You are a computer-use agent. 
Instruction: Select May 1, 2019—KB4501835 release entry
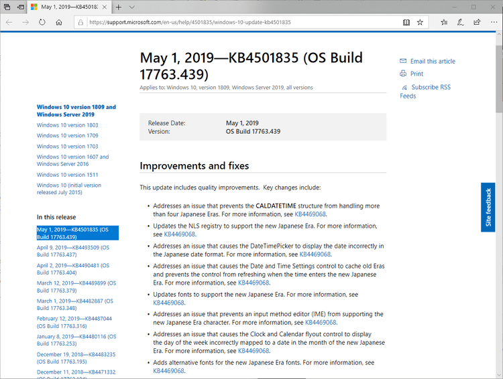pyautogui.click(x=78, y=233)
